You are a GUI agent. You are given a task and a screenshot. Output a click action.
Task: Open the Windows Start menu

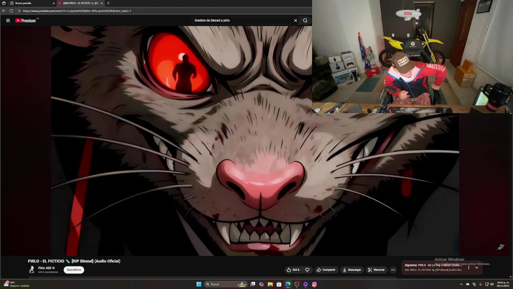199,284
